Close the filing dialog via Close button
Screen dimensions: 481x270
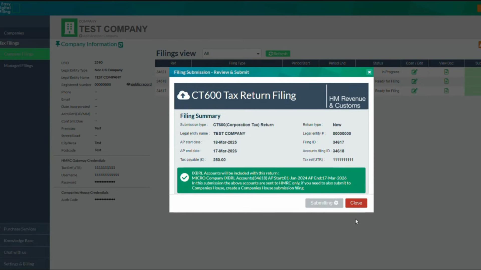tap(356, 203)
